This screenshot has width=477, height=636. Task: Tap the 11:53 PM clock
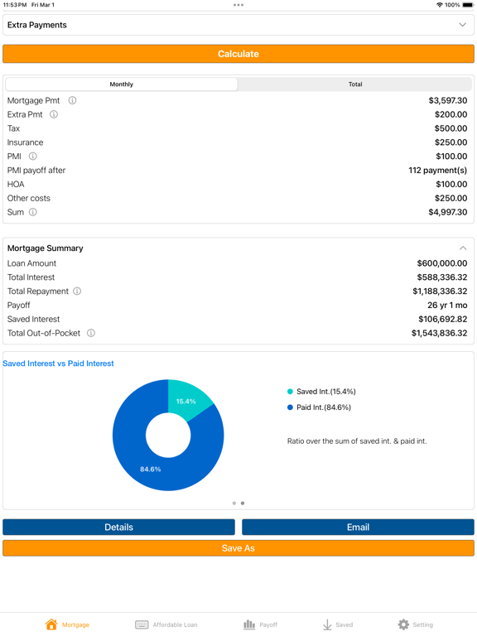pos(15,5)
